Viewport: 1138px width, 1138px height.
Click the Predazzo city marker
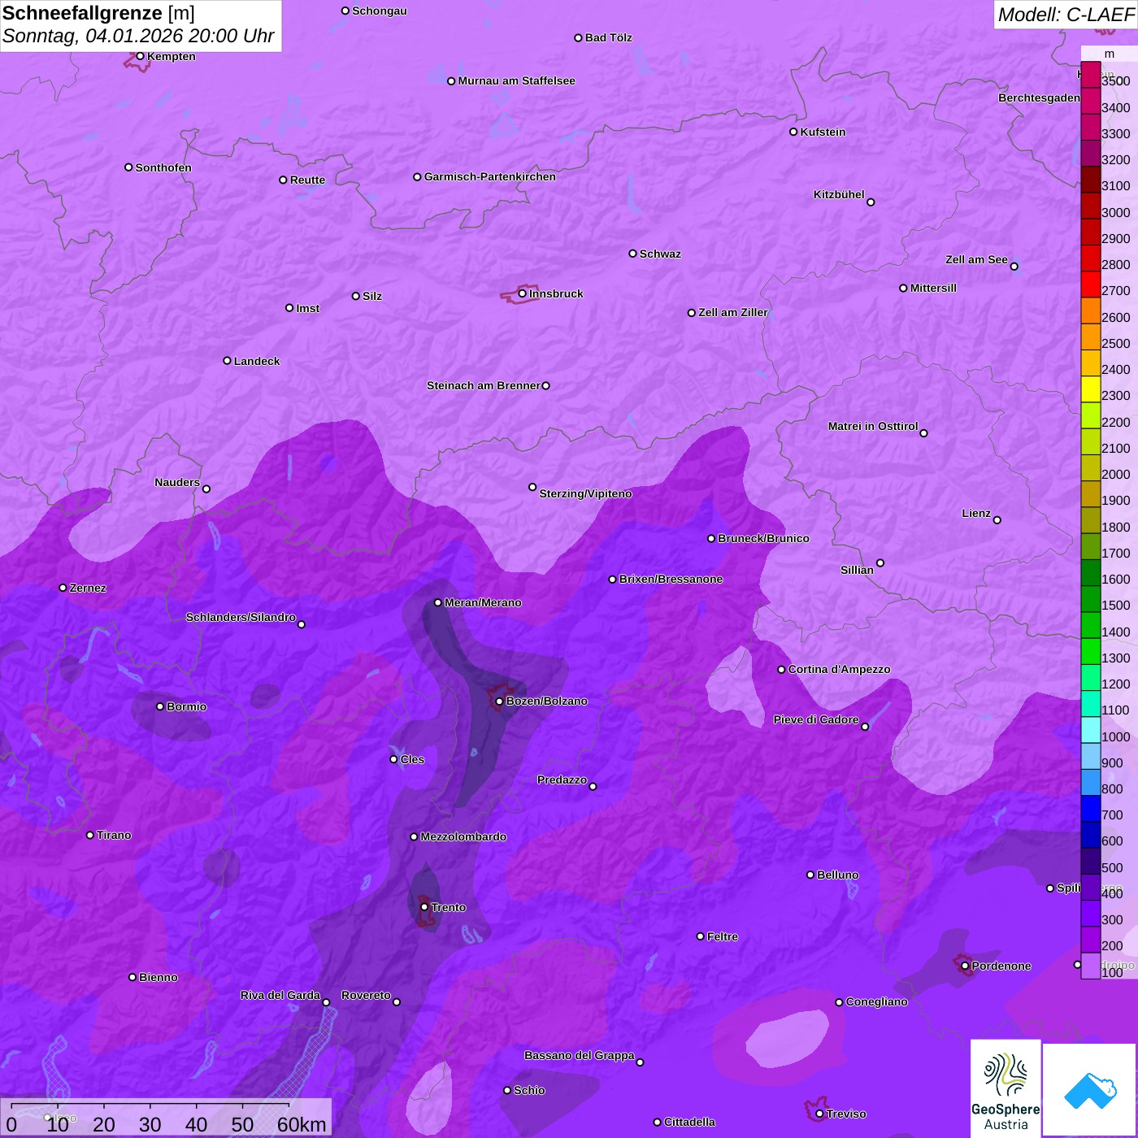593,786
